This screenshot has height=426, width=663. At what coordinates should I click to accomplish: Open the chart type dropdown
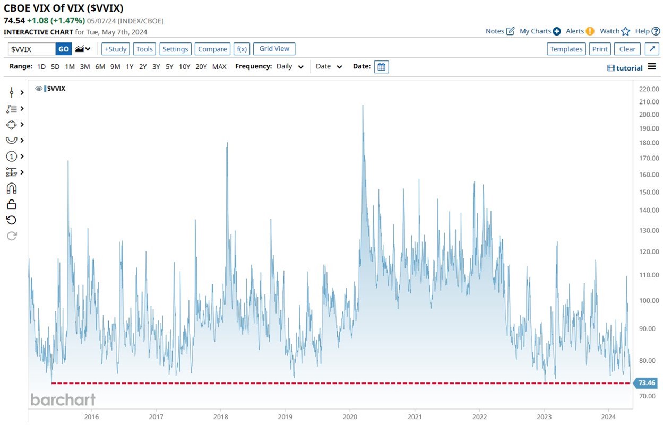point(83,49)
